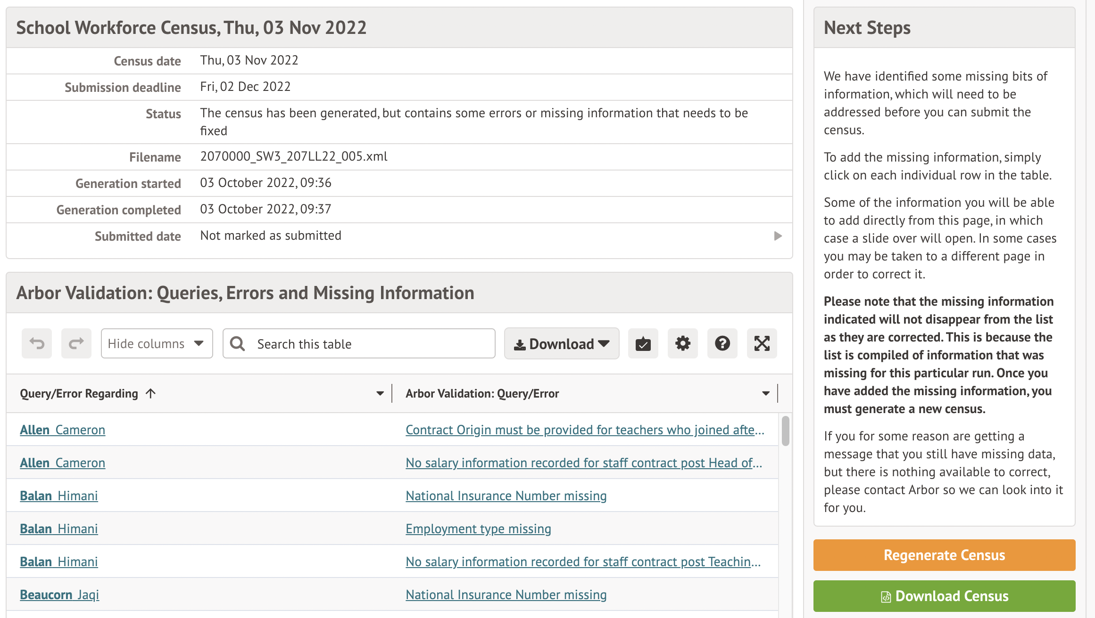This screenshot has height=618, width=1095.
Task: Open table settings gear icon
Action: (x=682, y=343)
